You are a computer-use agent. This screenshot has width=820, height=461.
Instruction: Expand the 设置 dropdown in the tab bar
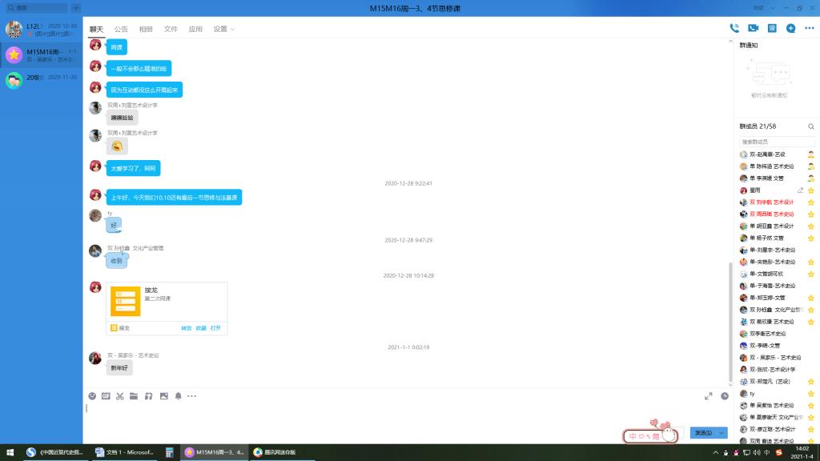coord(223,29)
